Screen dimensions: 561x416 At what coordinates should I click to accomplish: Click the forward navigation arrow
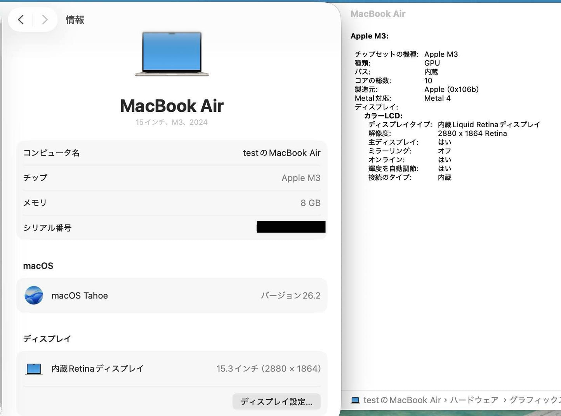click(x=45, y=19)
